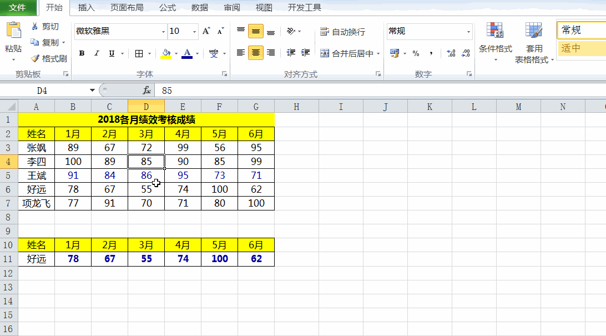Click the Name Box showing D4
606x336 pixels.
tap(43, 91)
